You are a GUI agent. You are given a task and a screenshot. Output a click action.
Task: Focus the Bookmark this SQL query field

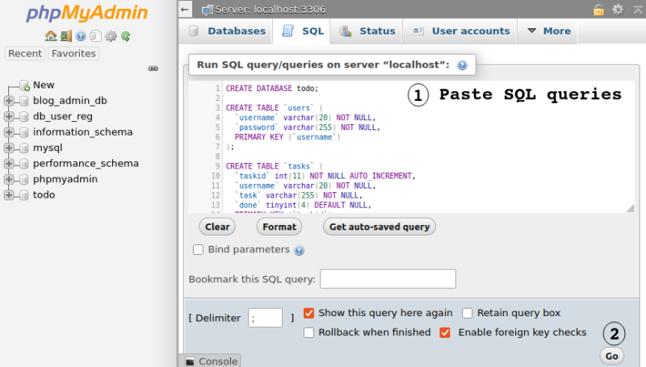click(388, 279)
